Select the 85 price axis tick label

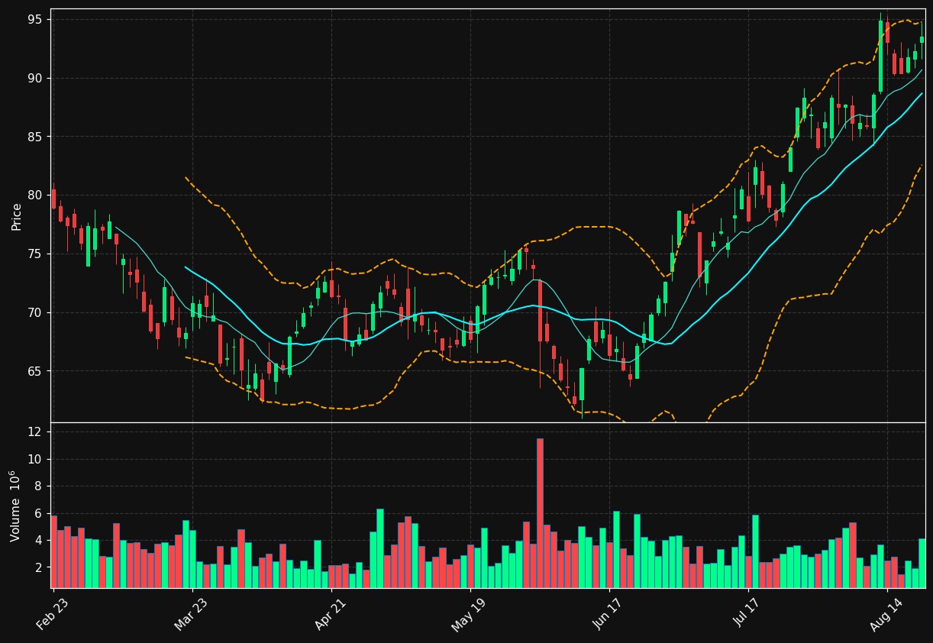tap(35, 137)
